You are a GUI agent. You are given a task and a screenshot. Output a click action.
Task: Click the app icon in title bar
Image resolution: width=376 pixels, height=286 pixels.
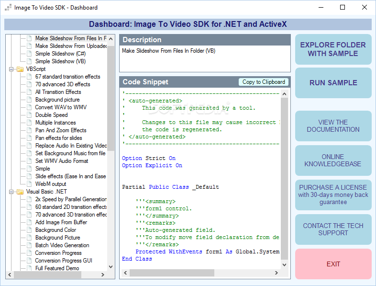[8, 8]
